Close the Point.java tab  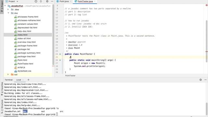click(71, 1)
